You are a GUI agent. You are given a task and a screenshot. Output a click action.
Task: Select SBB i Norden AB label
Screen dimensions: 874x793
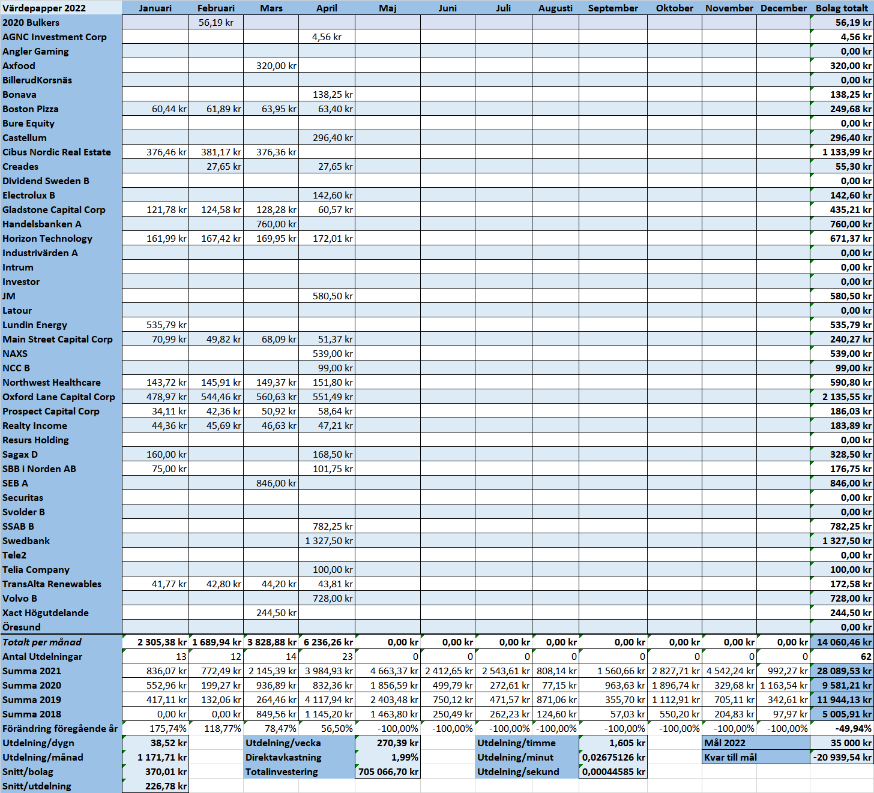(x=61, y=468)
